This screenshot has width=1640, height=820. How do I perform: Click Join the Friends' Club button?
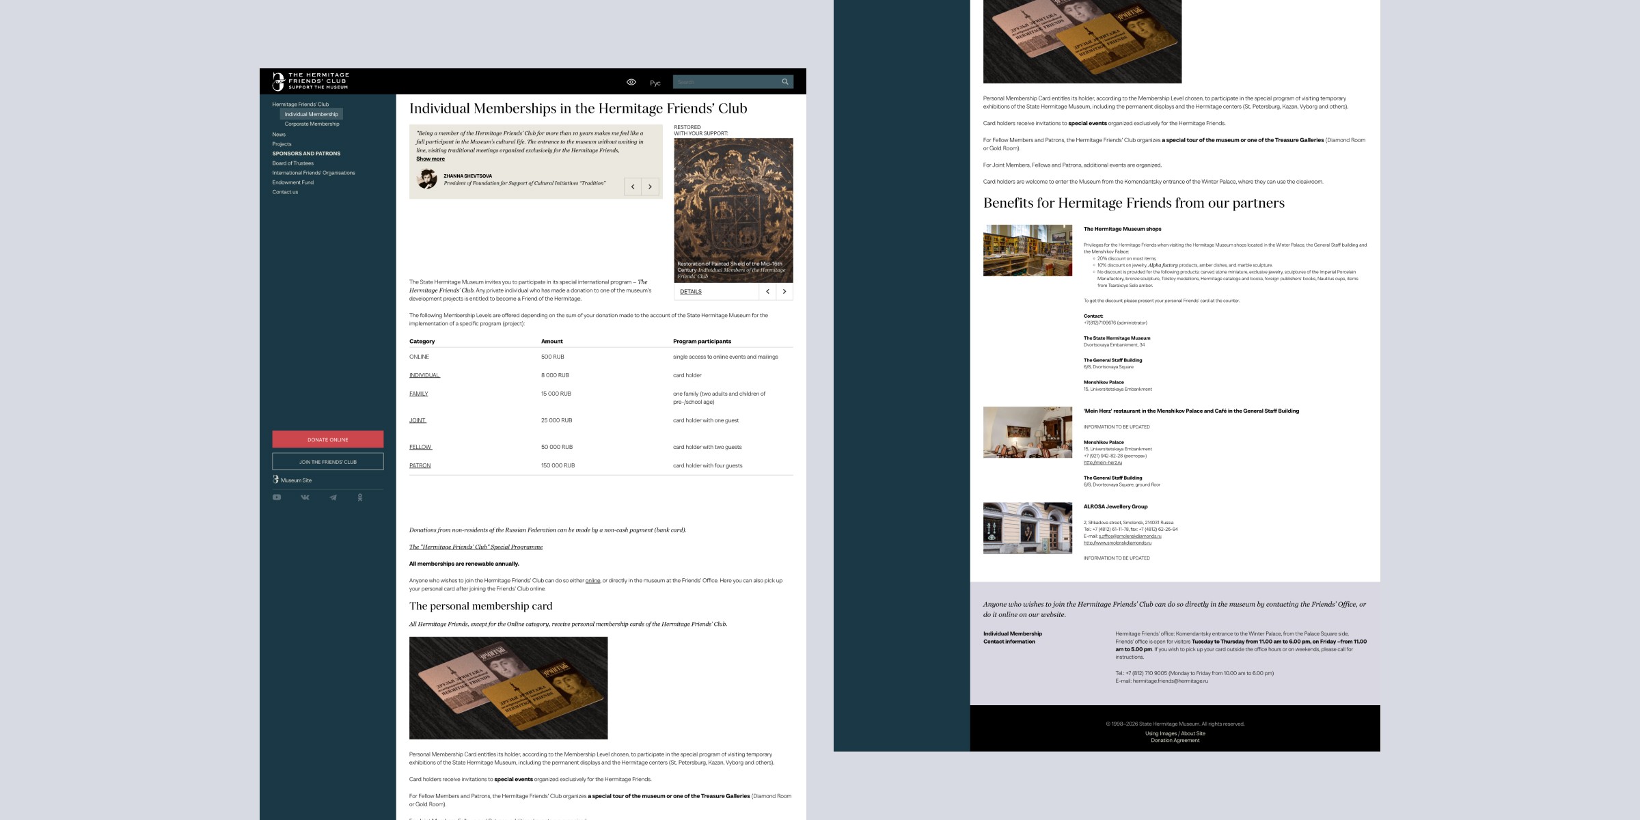pos(328,462)
